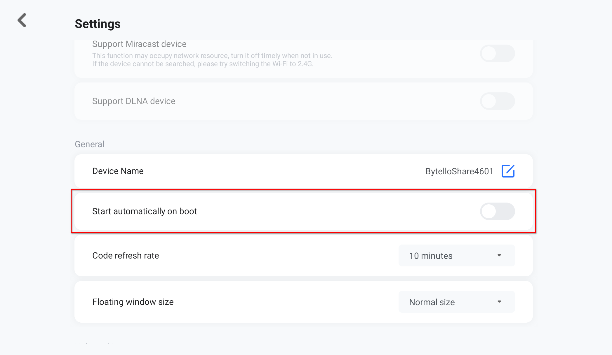Click the Support DLNA device label

(134, 101)
